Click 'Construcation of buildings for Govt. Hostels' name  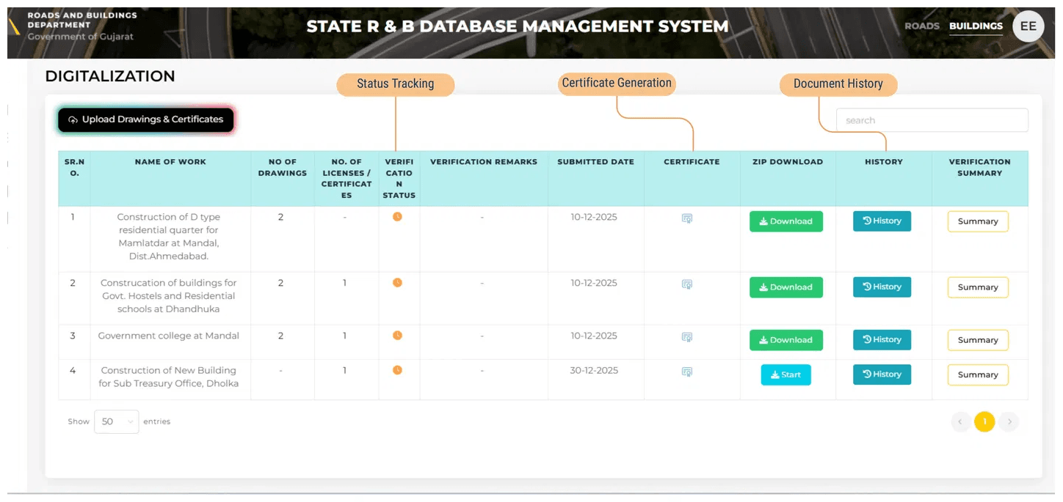click(169, 296)
